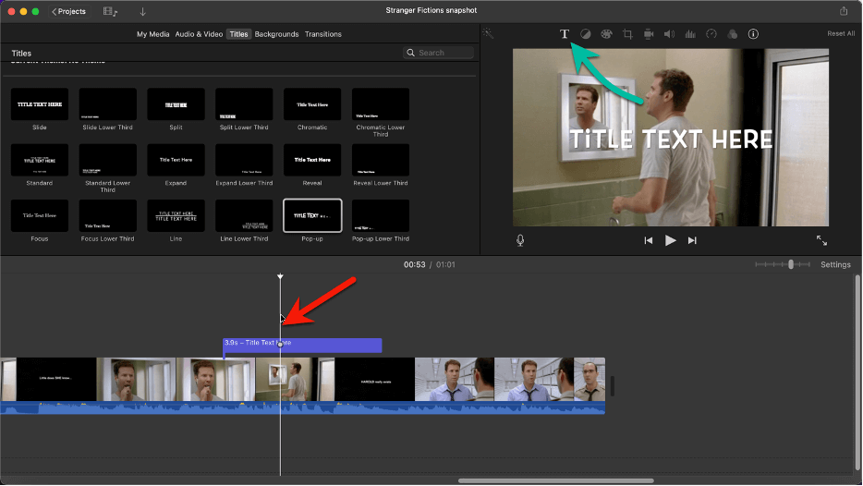
Task: Select the bespectacled man clip at timeline end
Action: [590, 379]
